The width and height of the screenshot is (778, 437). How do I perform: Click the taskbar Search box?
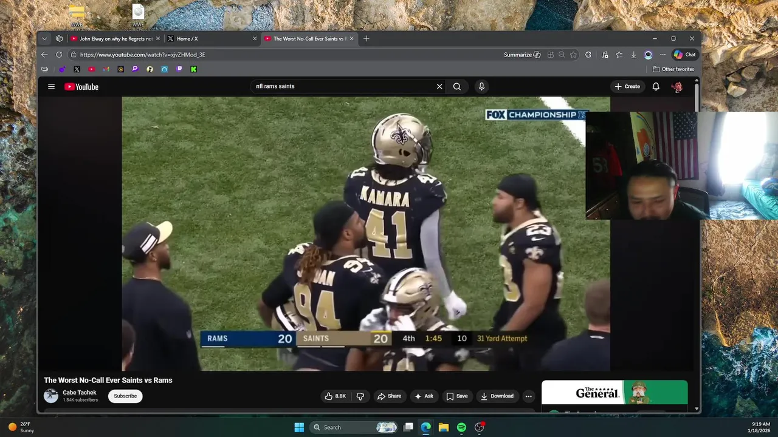354,427
